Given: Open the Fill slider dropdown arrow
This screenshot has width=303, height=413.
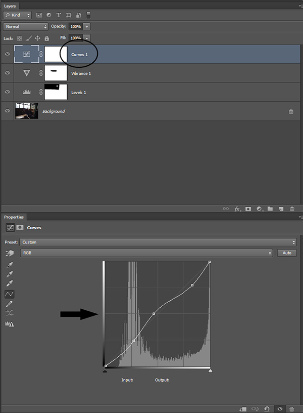Looking at the screenshot, I should (87, 38).
